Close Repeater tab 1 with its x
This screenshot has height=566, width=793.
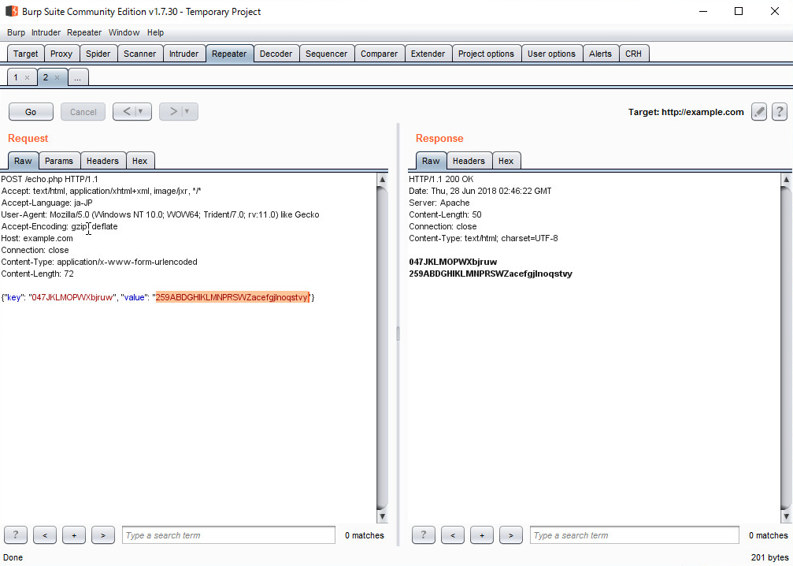pyautogui.click(x=28, y=77)
